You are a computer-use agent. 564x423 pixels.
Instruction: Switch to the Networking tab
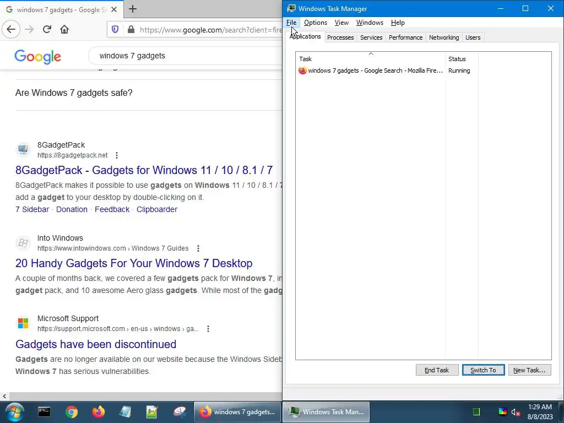pyautogui.click(x=444, y=37)
